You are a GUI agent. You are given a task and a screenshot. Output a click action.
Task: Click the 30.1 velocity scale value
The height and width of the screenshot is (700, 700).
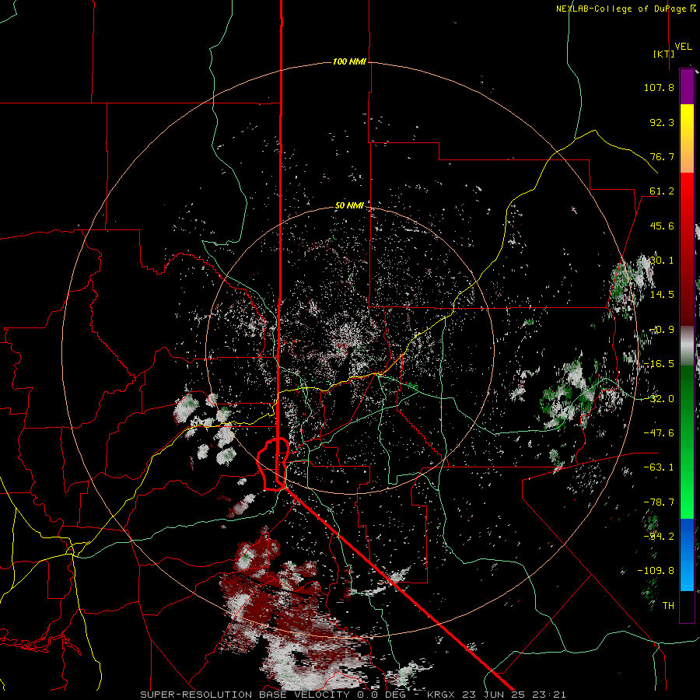point(662,261)
